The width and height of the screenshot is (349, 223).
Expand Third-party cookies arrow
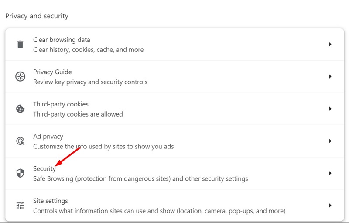click(x=330, y=109)
